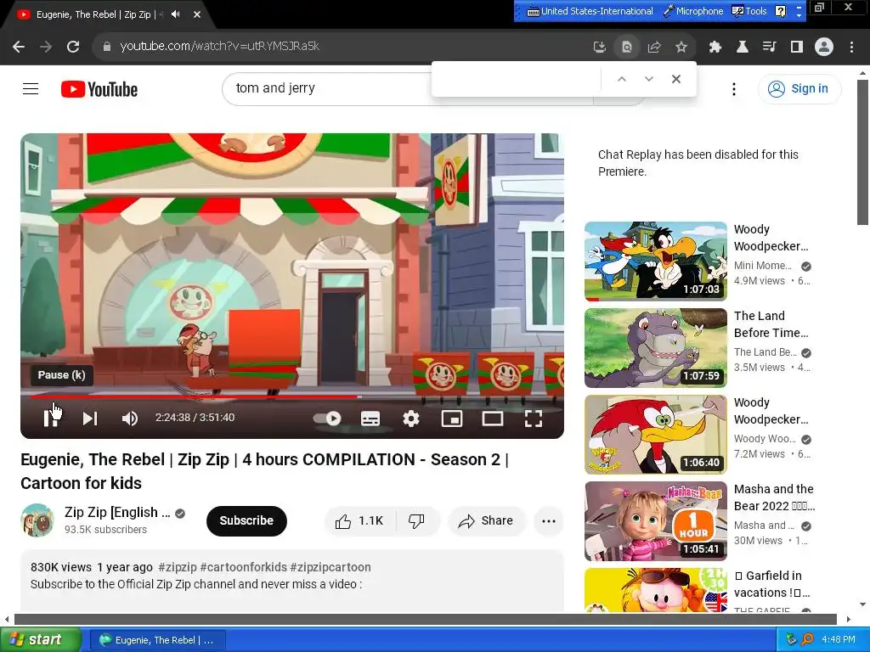The width and height of the screenshot is (870, 652).
Task: Go to previous find-in-page result
Action: point(622,79)
